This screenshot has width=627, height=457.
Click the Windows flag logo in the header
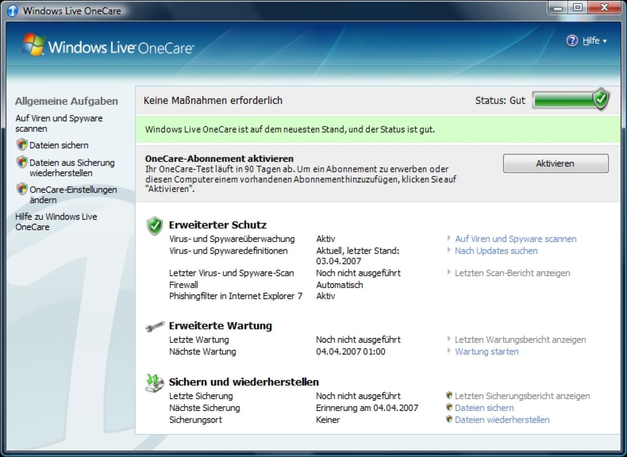click(33, 45)
